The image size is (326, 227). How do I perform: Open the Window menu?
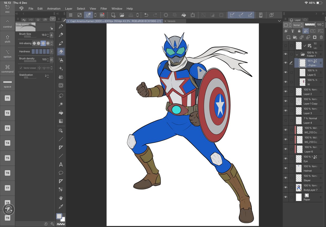(x=117, y=9)
